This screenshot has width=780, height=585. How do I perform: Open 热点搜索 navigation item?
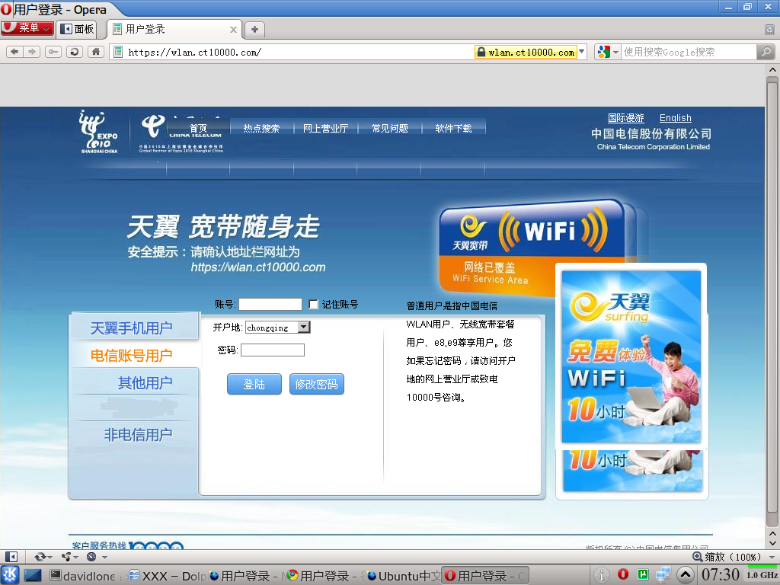pos(262,128)
